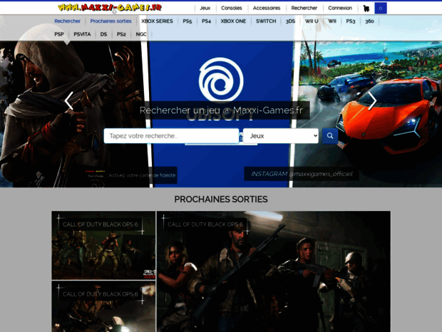Select the WII platform tab
Image resolution: width=442 pixels, height=332 pixels.
click(x=332, y=21)
